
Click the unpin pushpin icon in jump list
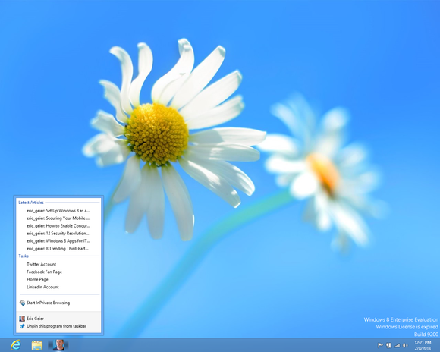[x=22, y=326]
